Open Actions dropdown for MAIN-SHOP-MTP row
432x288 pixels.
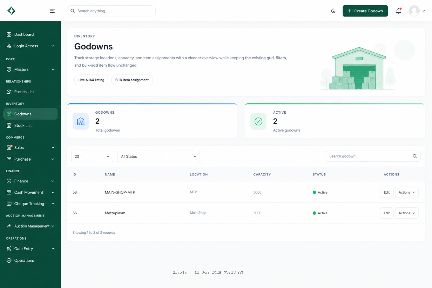pos(407,192)
